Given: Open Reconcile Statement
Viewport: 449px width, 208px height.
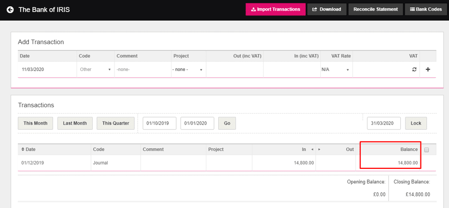Looking at the screenshot, I should 376,9.
